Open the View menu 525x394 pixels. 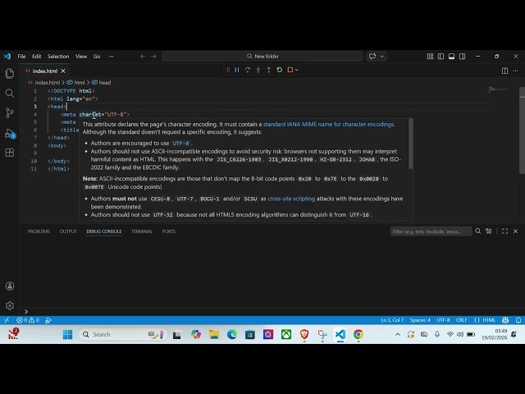[81, 57]
